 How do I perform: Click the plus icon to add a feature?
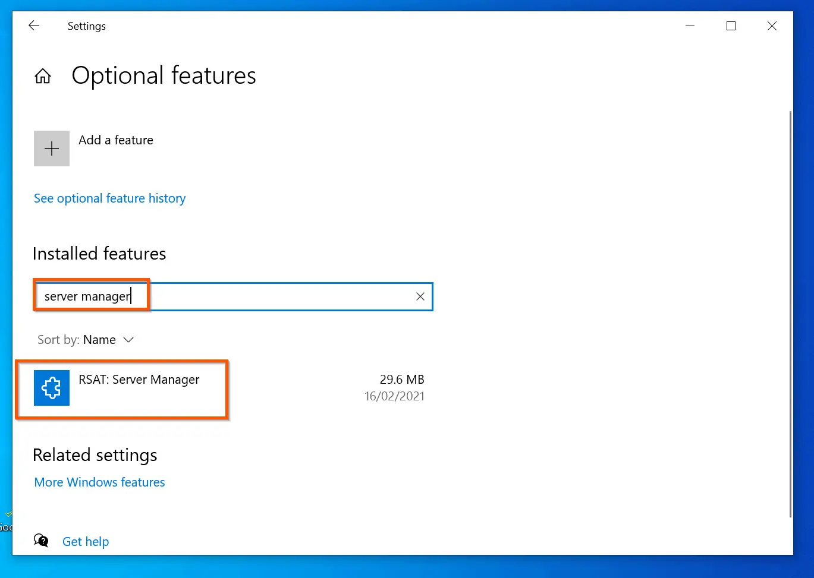[52, 149]
